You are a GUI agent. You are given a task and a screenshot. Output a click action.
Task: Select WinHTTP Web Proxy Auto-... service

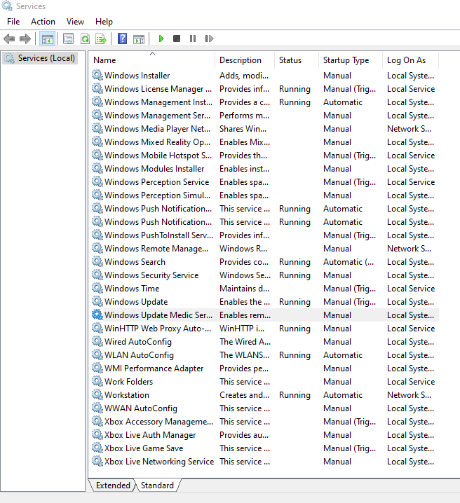click(265, 328)
